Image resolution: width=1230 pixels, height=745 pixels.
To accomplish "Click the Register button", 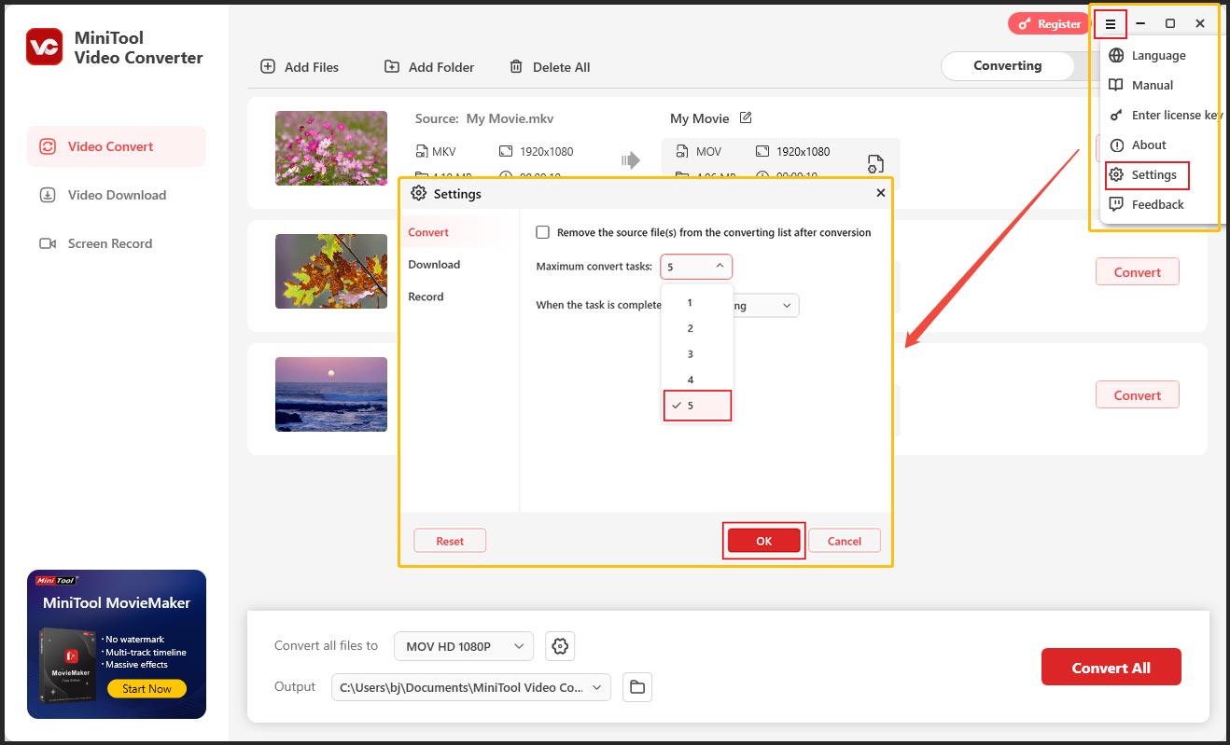I will coord(1050,24).
